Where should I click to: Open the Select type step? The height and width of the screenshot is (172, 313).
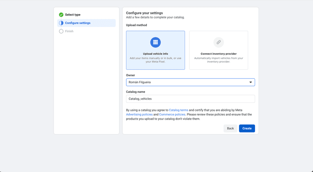click(x=73, y=14)
